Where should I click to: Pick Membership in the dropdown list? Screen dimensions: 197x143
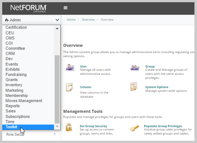click(17, 96)
